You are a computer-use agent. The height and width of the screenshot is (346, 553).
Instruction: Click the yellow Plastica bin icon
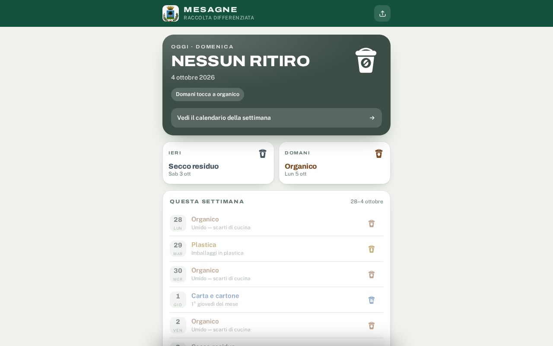click(x=372, y=249)
